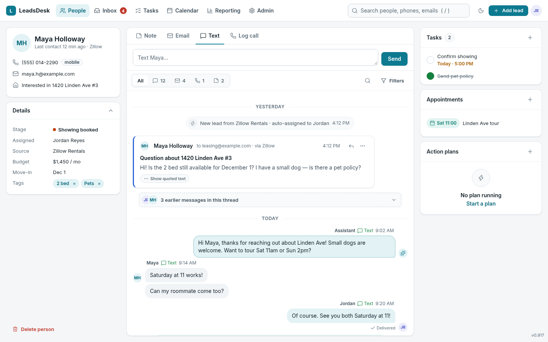Click the LeadsDesk logo icon
The image size is (548, 342).
11,11
